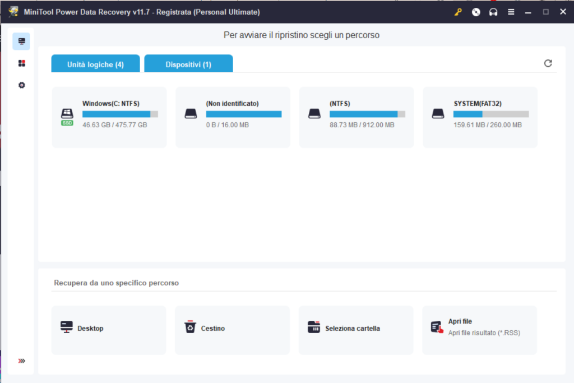
Task: Click the Apri file risultato (*.RSS) text
Action: pos(484,333)
